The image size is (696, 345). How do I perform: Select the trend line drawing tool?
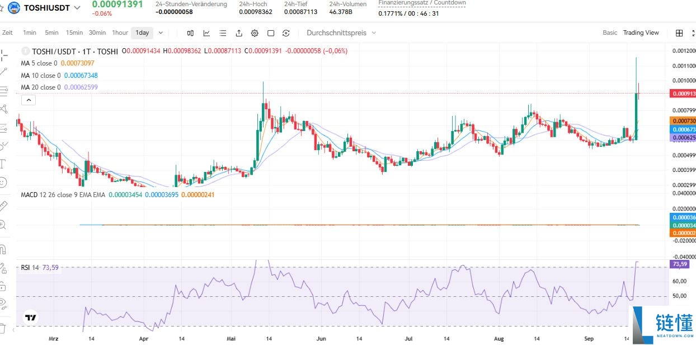(x=4, y=72)
